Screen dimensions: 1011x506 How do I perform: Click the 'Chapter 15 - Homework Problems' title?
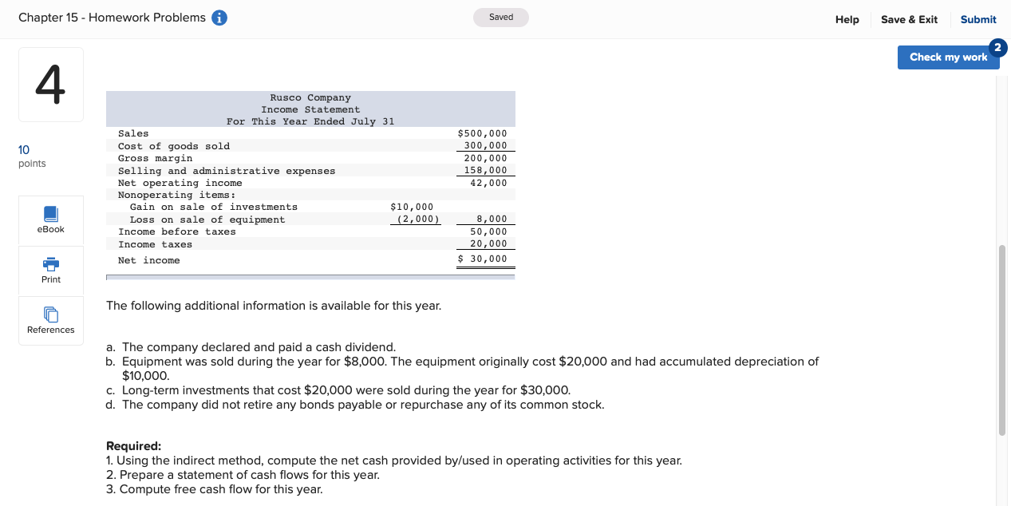[112, 18]
